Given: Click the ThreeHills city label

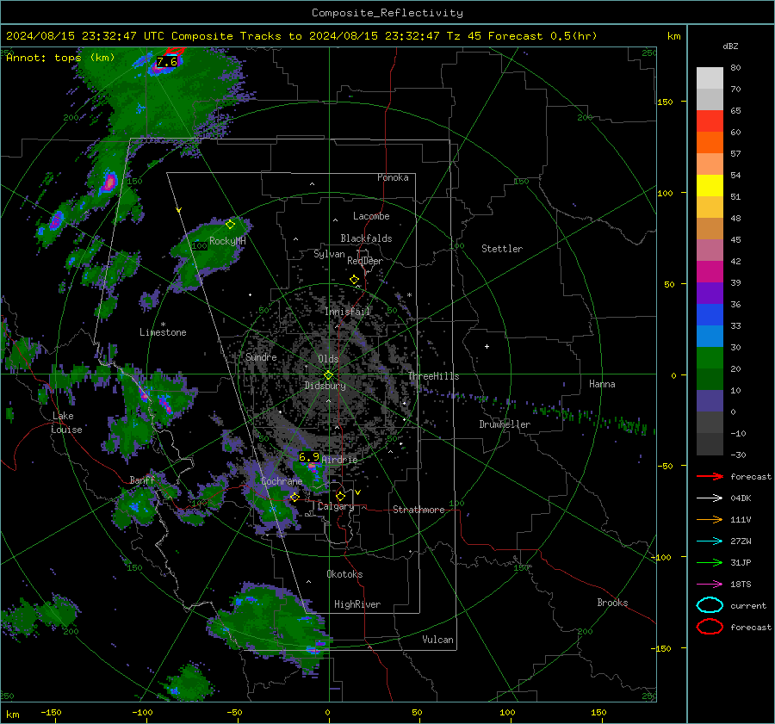Looking at the screenshot, I should click(x=433, y=376).
